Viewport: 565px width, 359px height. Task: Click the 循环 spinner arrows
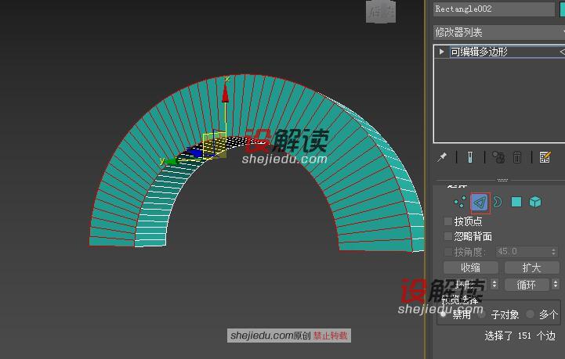pyautogui.click(x=556, y=285)
